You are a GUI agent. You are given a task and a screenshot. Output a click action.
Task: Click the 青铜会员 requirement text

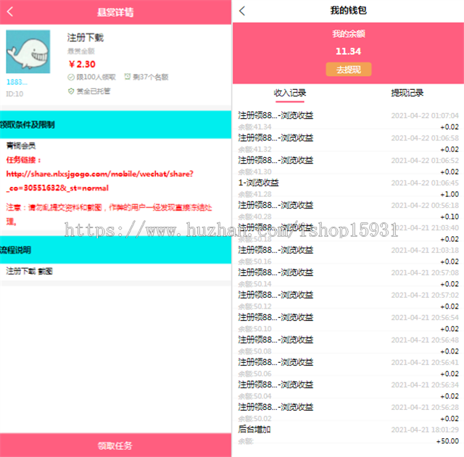(21, 146)
